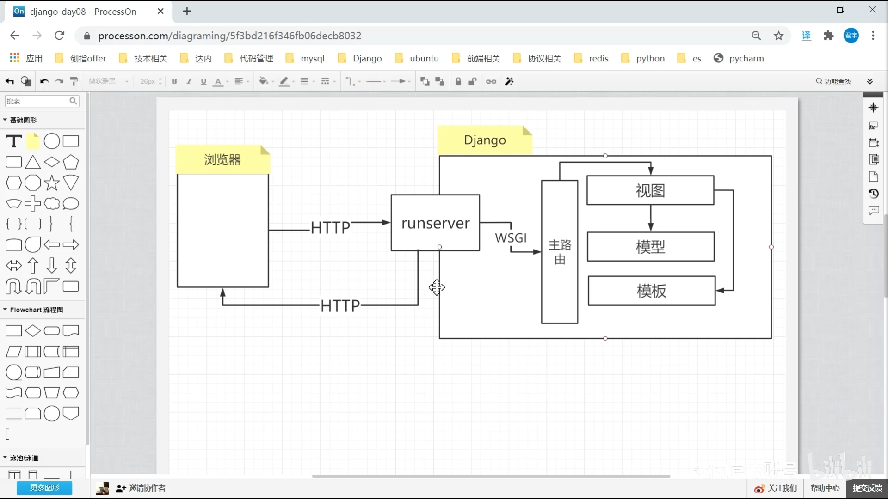Pick the pentagon shape
This screenshot has height=499, width=888.
point(71,162)
